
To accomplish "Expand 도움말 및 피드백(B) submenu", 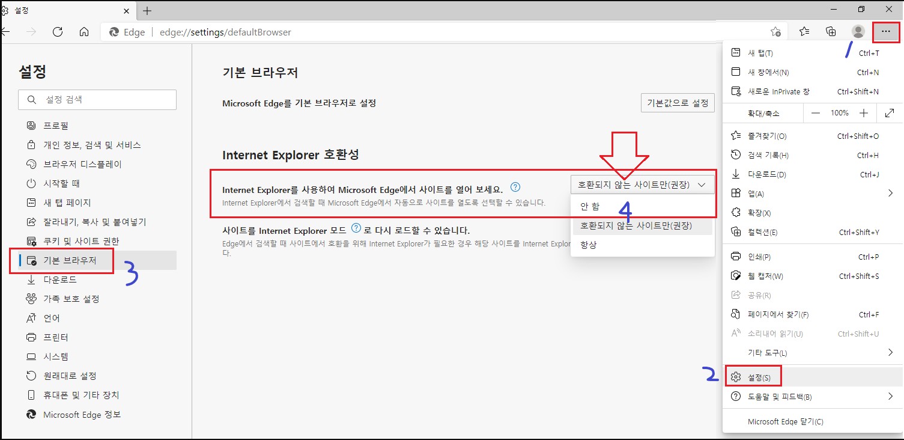I will pyautogui.click(x=813, y=397).
